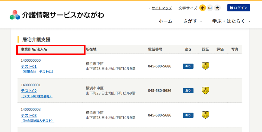Click the 所在地 column header
The width and height of the screenshot is (262, 132).
click(91, 49)
